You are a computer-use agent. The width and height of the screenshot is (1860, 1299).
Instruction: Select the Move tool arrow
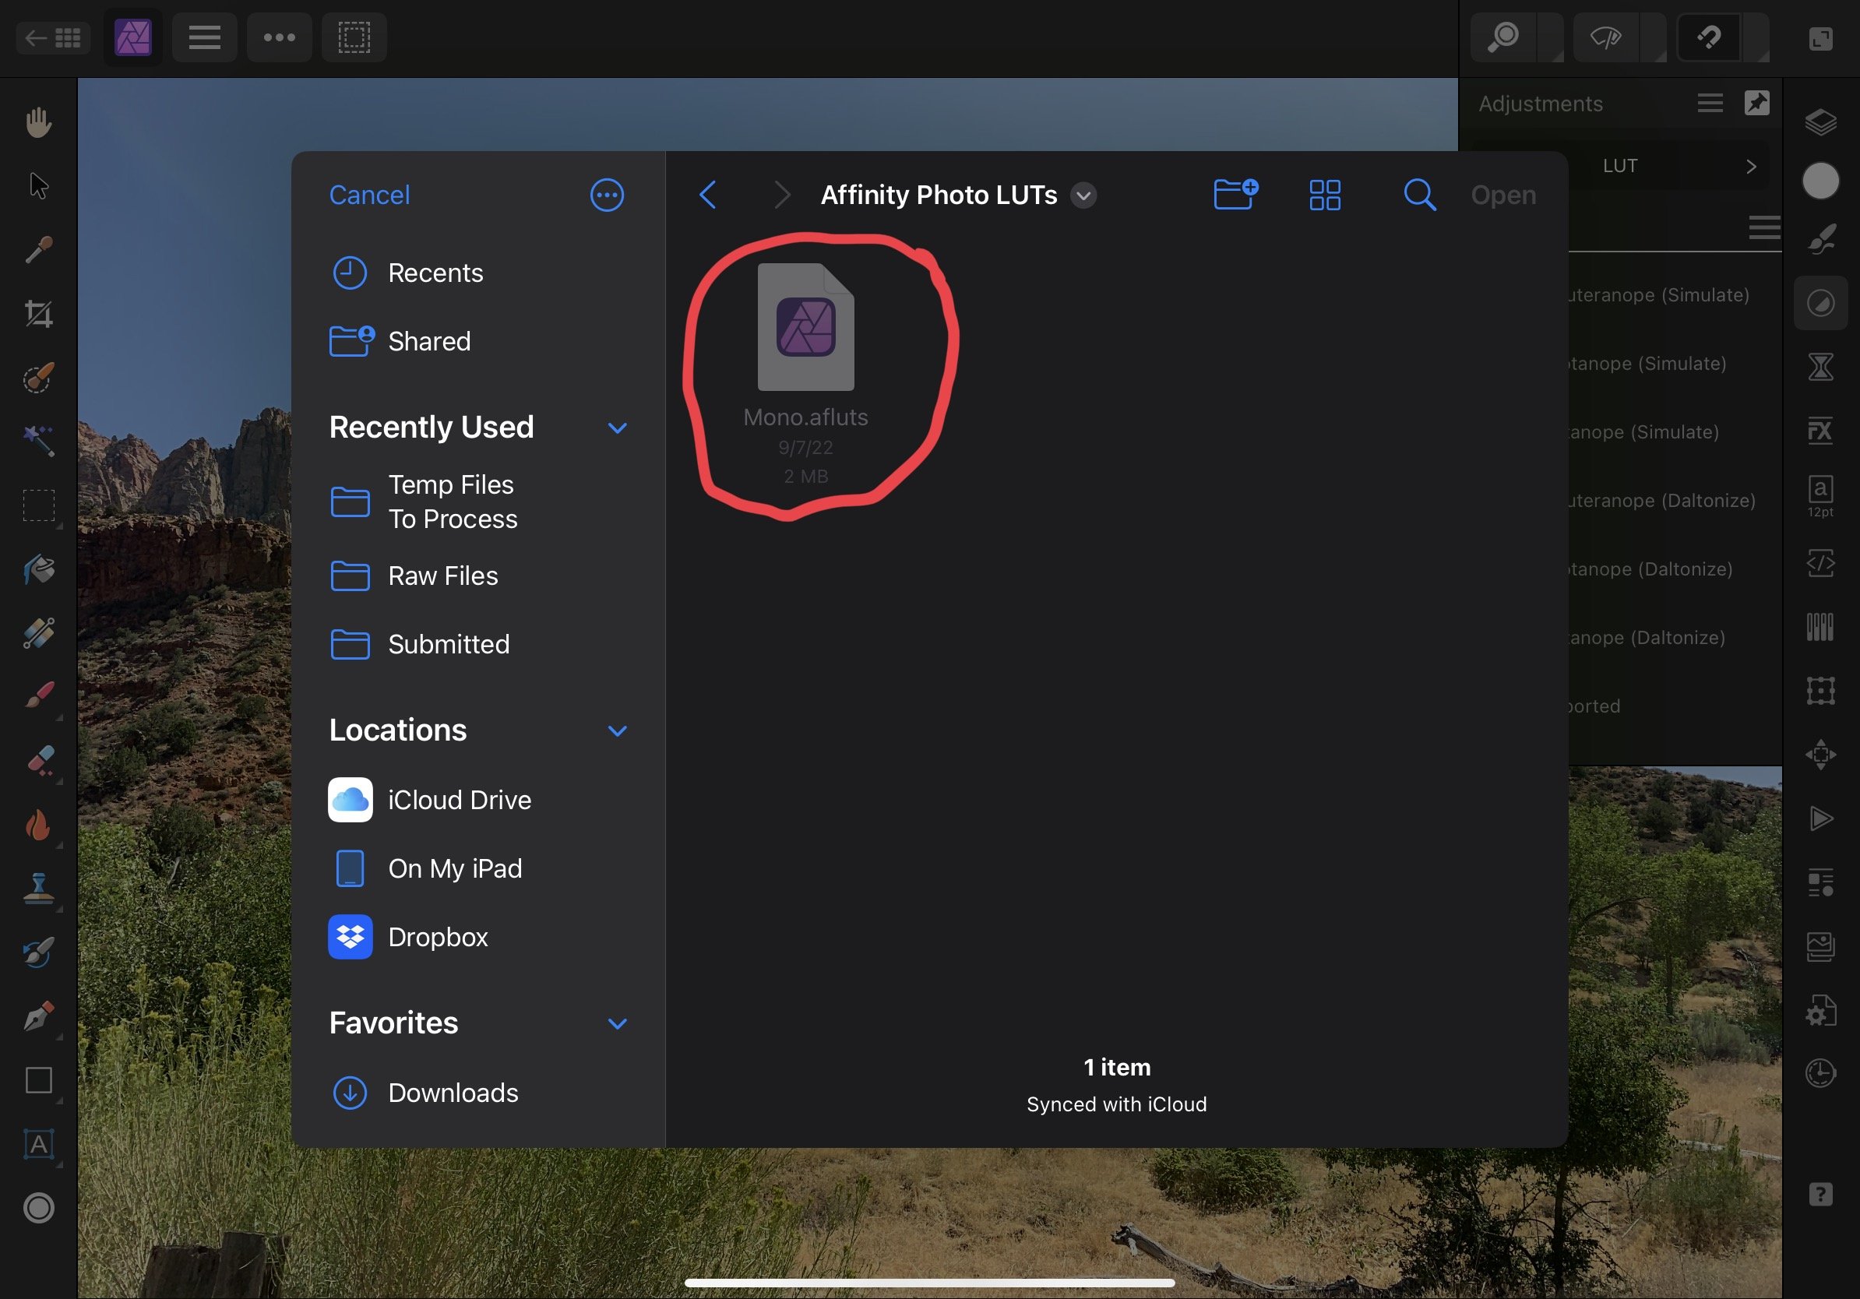[38, 185]
